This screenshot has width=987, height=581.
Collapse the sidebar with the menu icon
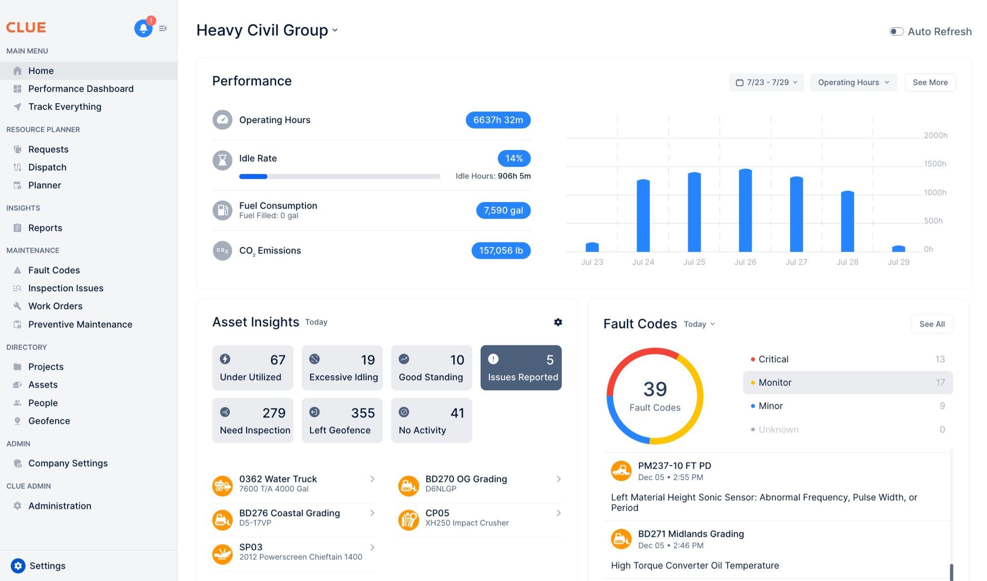click(163, 28)
